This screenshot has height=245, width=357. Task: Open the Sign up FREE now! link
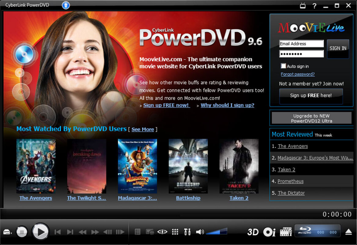[x=166, y=105]
